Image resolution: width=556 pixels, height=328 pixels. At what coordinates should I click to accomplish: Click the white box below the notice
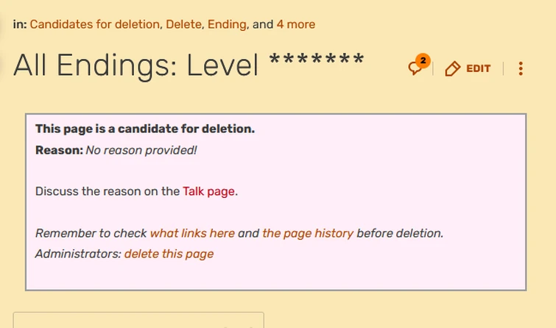(138, 321)
